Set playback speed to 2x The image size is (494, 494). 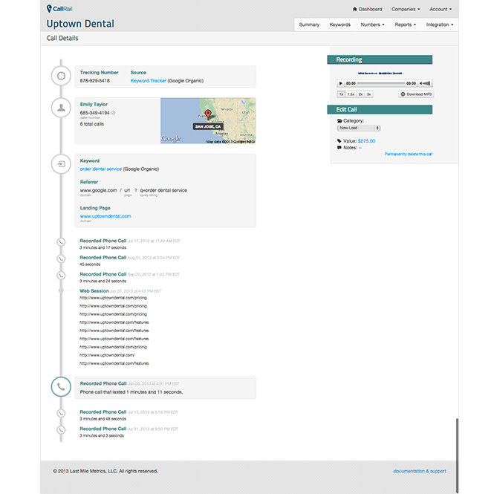(361, 94)
